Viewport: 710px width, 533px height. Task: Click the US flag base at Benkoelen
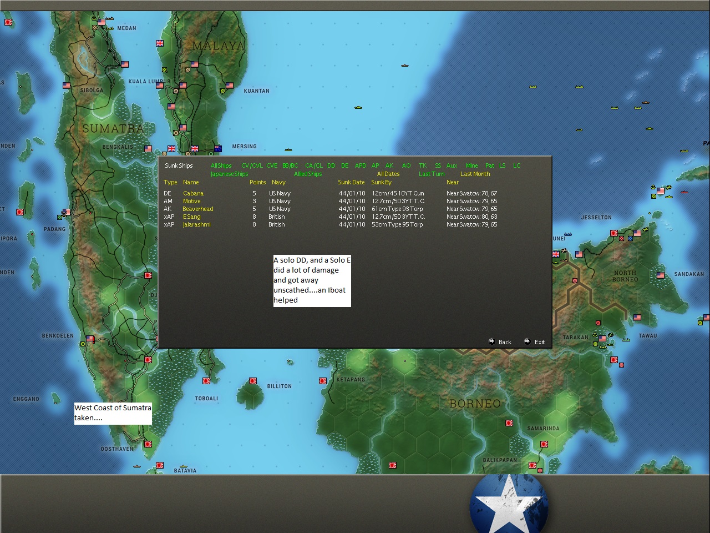90,339
